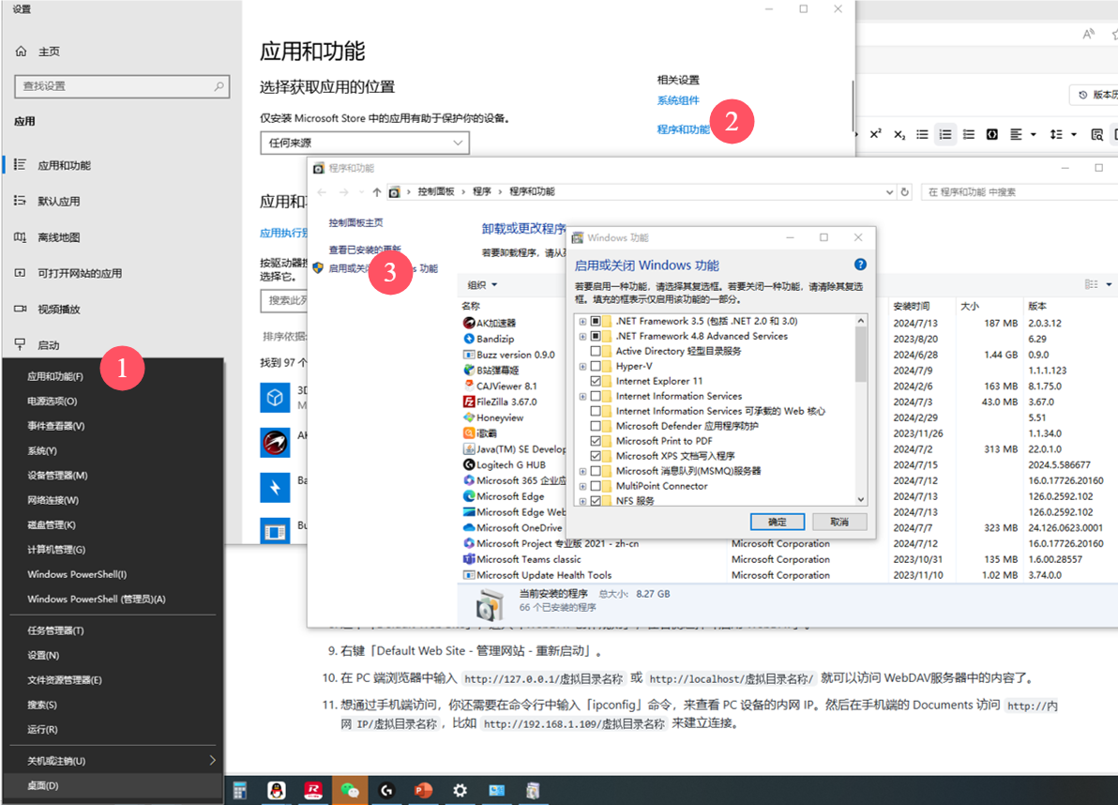Expand the Hyper-V tree node
Viewport: 1118px width, 805px height.
coord(582,367)
